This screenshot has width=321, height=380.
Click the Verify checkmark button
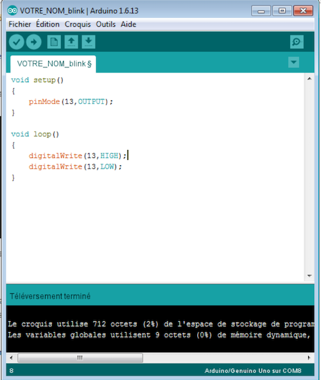coord(17,42)
